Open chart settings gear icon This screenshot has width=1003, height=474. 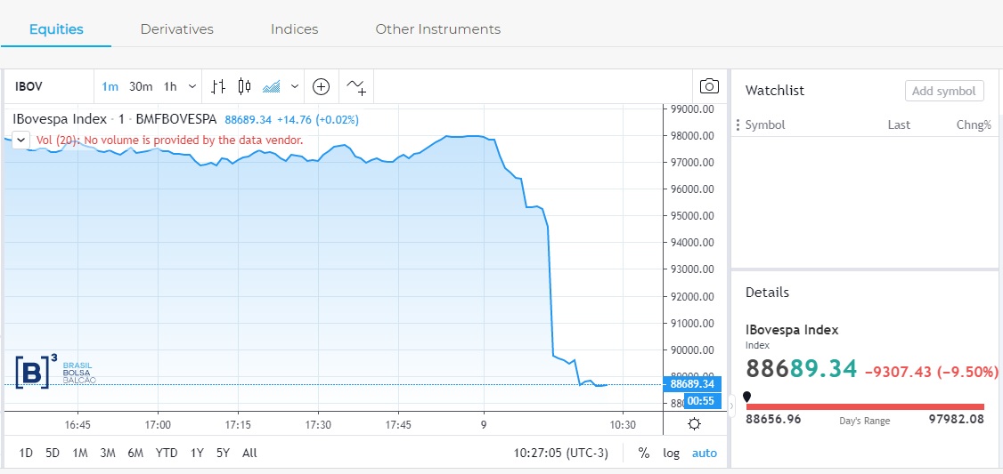695,424
